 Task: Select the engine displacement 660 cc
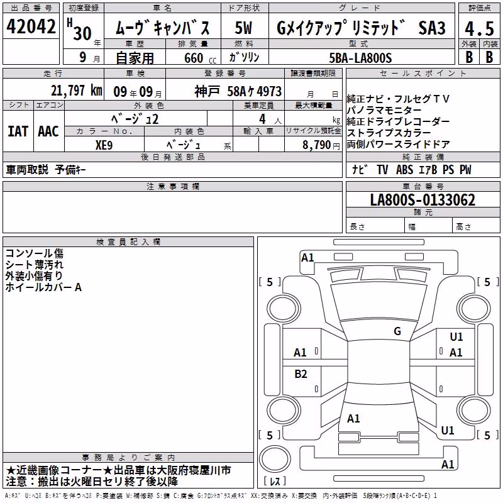(200, 58)
